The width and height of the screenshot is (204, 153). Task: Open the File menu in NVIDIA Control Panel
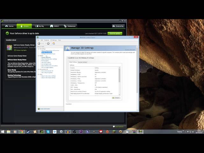(x=38, y=40)
